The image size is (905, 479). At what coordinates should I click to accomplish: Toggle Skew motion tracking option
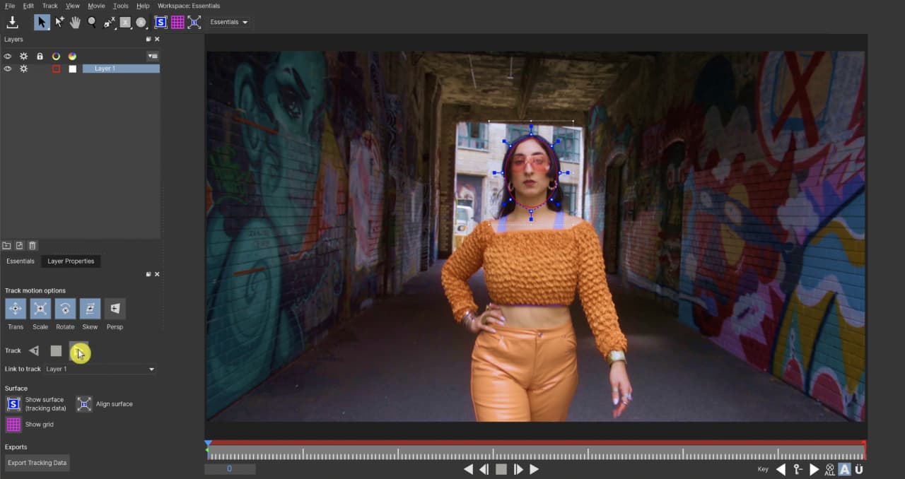(x=90, y=309)
